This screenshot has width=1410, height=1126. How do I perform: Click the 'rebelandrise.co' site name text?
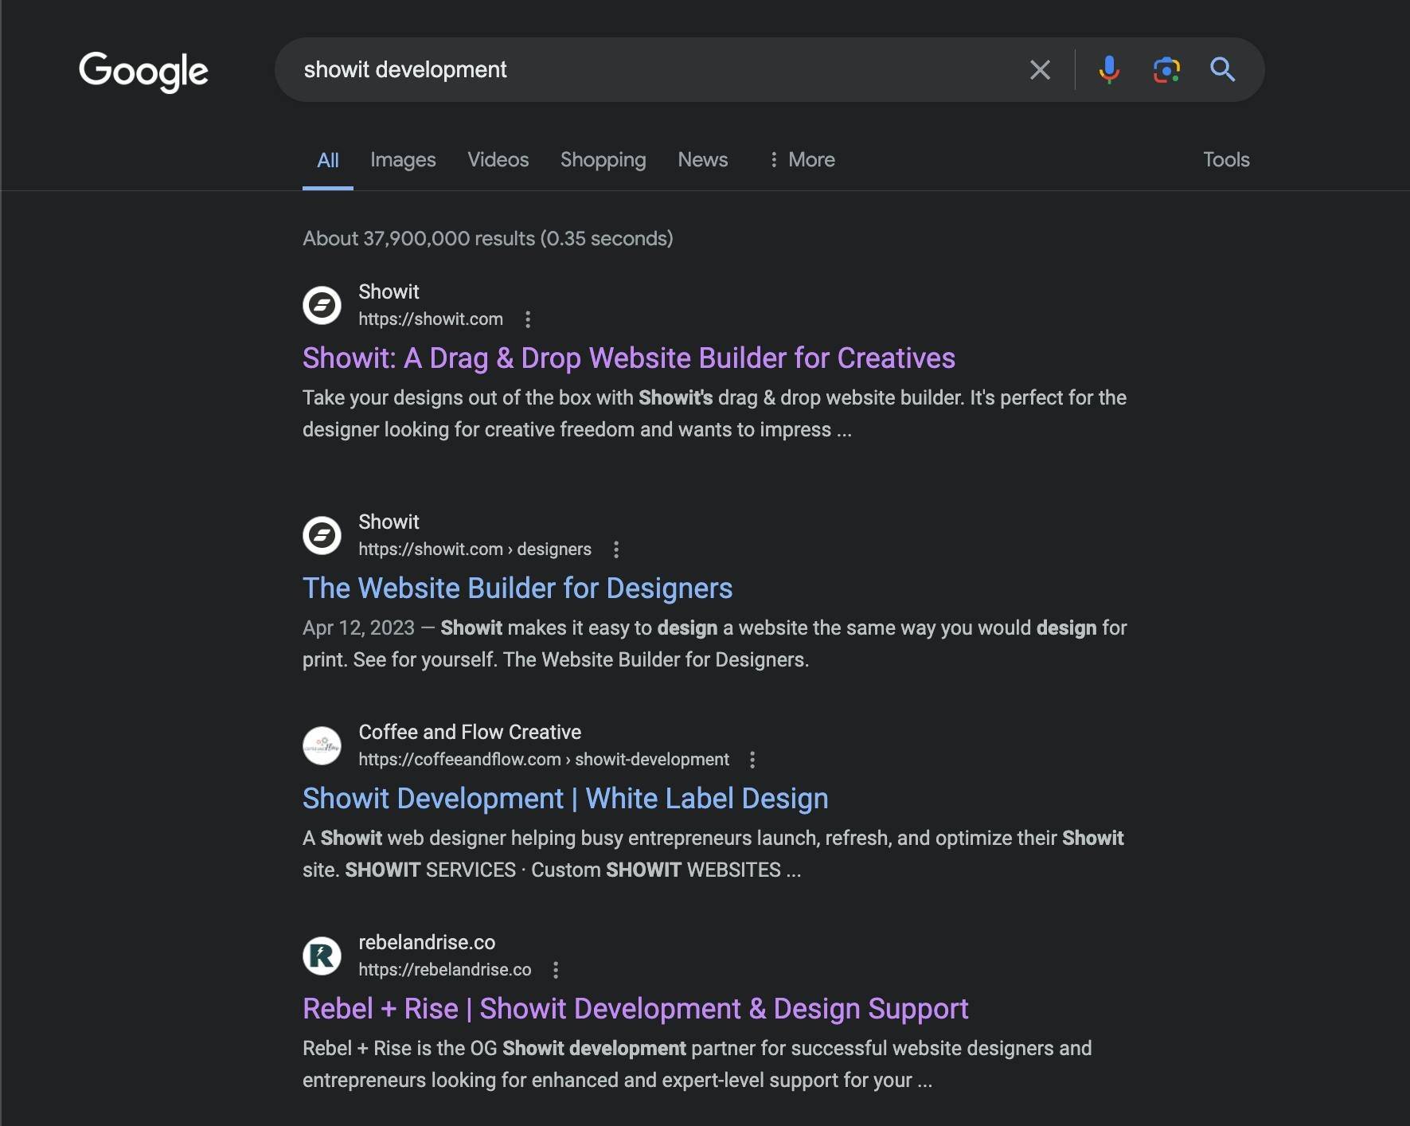(x=427, y=942)
